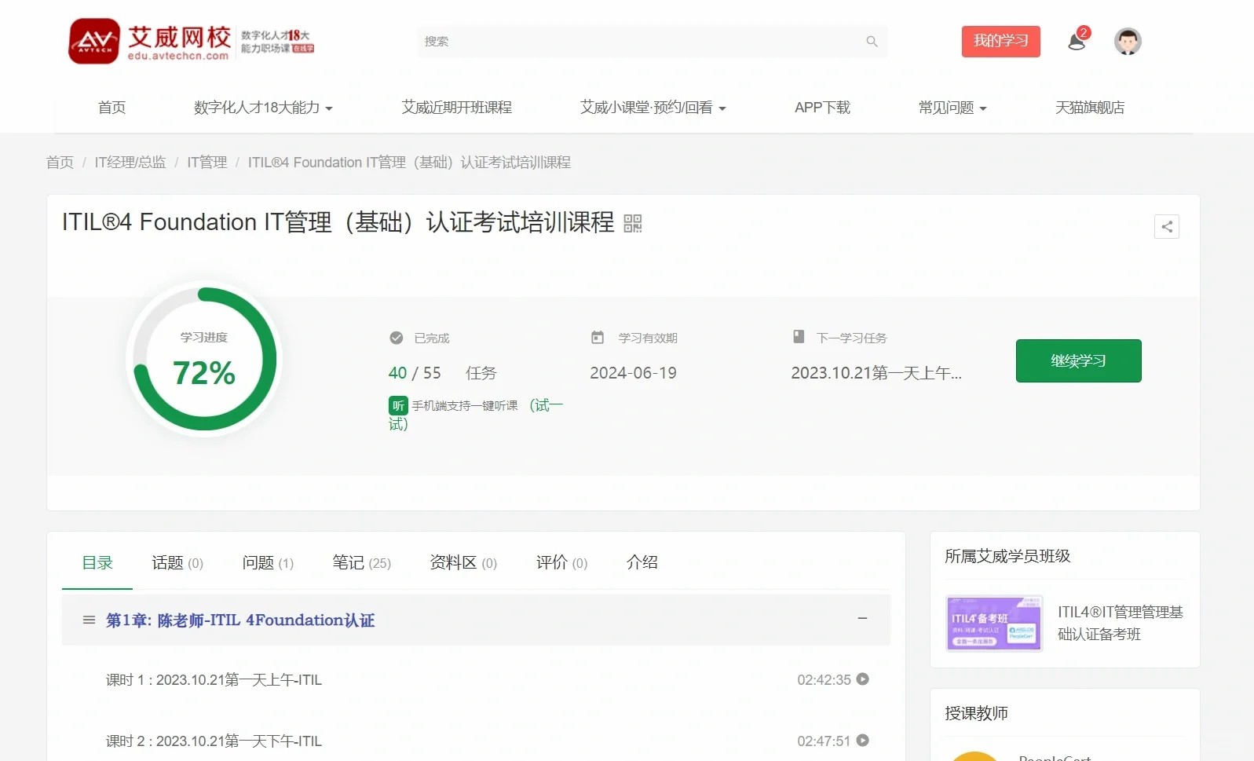1254x761 pixels.
Task: Click the 学习有效期 calendar icon
Action: (x=598, y=338)
